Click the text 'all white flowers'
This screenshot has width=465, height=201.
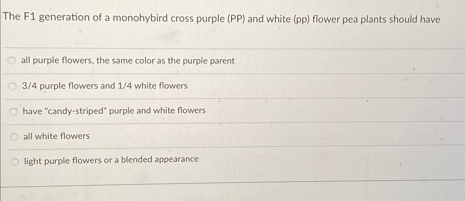[56, 136]
